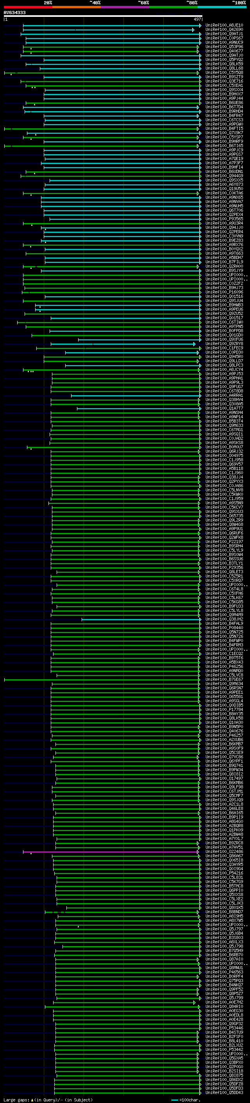Click the UniRef100_Q9SXU3 hit label
Image resolution: width=250 pixels, height=1103 pixels.
click(x=224, y=512)
